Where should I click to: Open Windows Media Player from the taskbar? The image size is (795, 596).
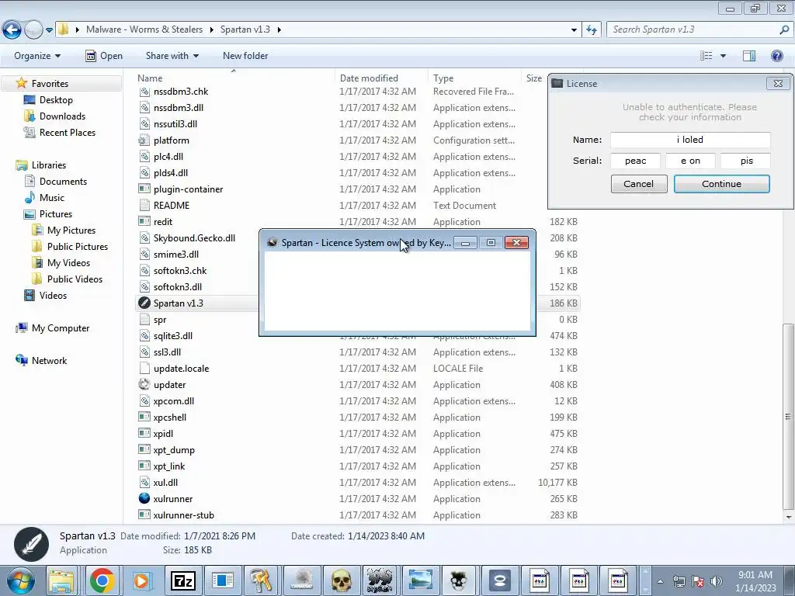141,580
